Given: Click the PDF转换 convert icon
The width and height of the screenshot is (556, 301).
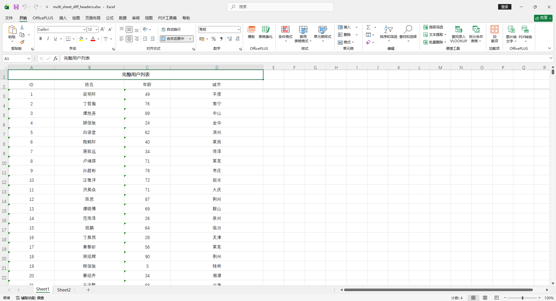Looking at the screenshot, I should click(525, 32).
